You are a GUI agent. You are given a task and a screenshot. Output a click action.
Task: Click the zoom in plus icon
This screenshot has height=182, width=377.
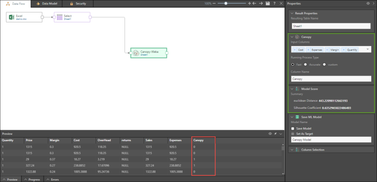[249, 4]
